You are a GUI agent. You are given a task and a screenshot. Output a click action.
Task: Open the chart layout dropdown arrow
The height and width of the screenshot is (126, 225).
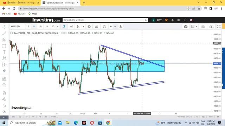[x=196, y=27]
